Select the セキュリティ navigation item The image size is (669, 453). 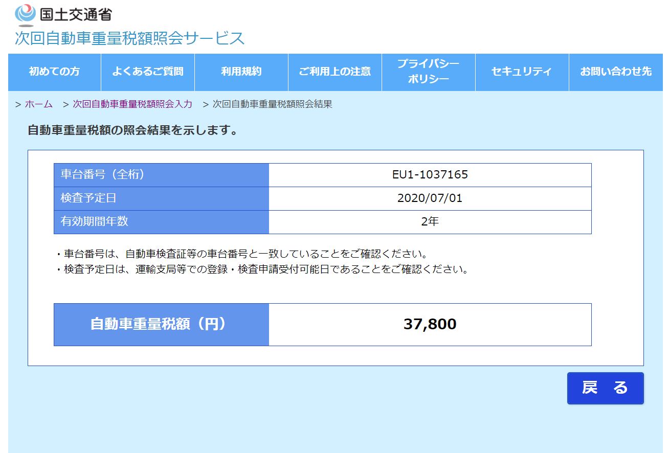(522, 72)
